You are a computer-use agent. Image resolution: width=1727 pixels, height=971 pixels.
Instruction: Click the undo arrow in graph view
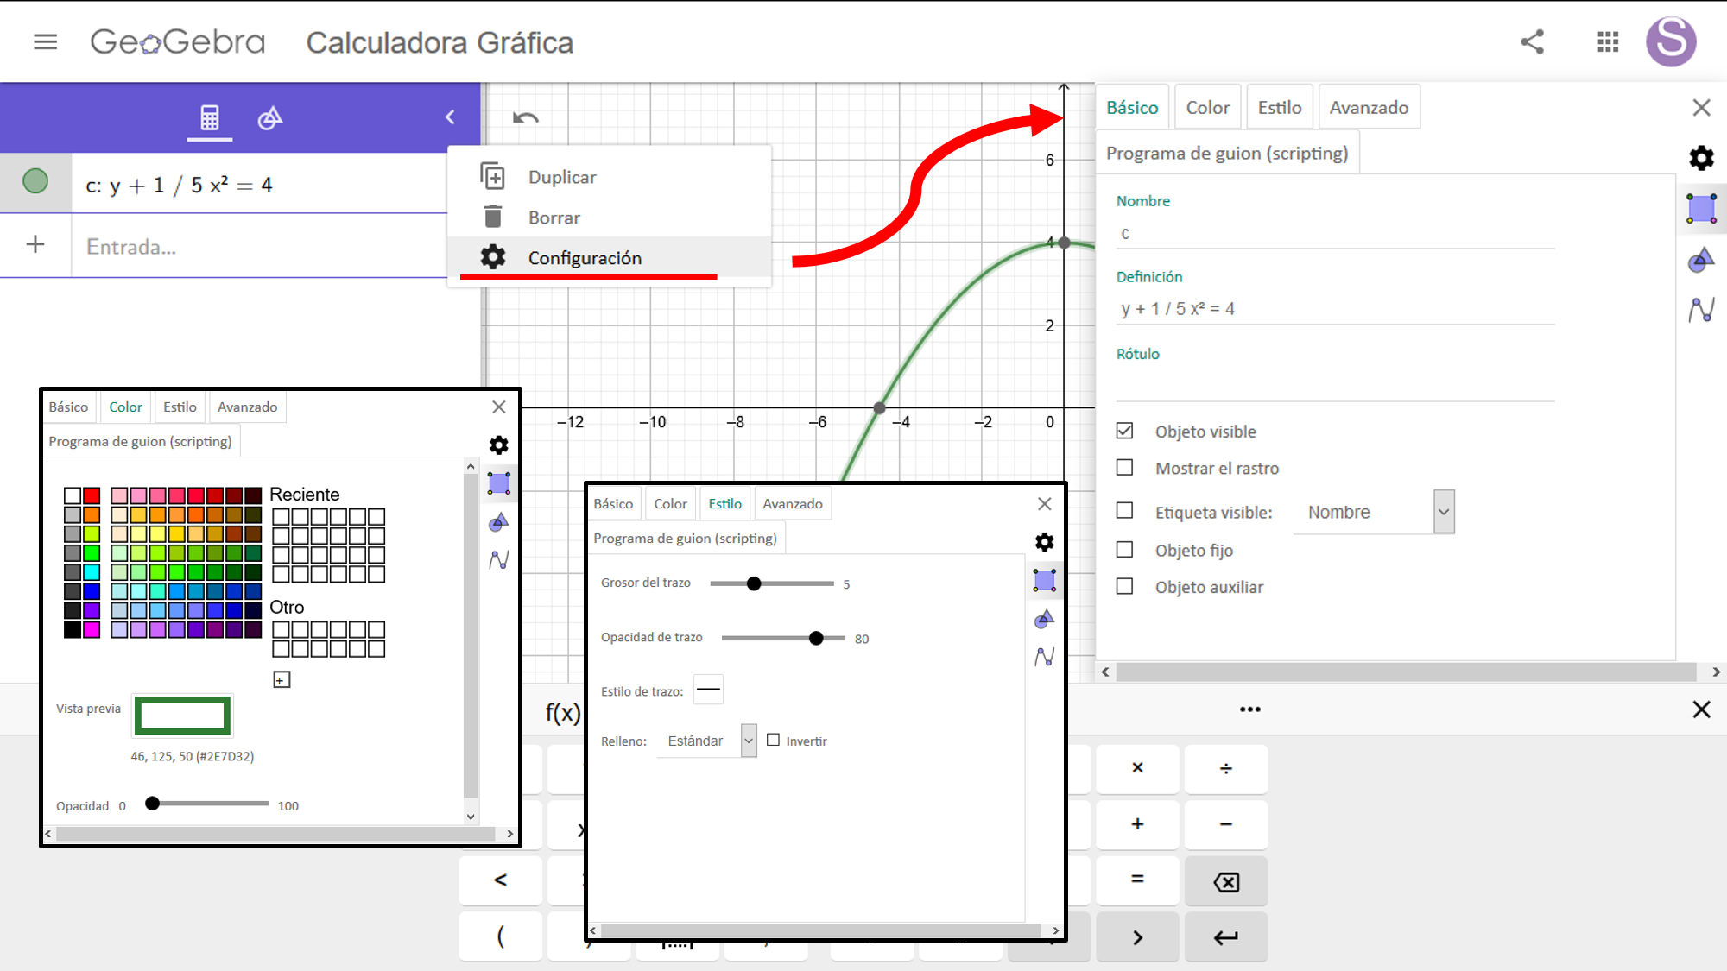pos(525,117)
